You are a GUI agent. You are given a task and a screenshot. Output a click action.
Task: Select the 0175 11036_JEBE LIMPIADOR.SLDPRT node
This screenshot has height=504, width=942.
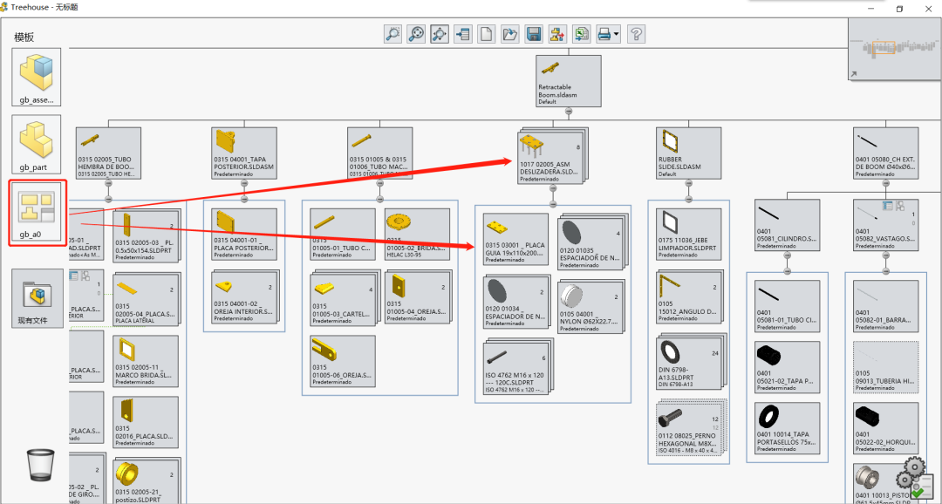[688, 235]
